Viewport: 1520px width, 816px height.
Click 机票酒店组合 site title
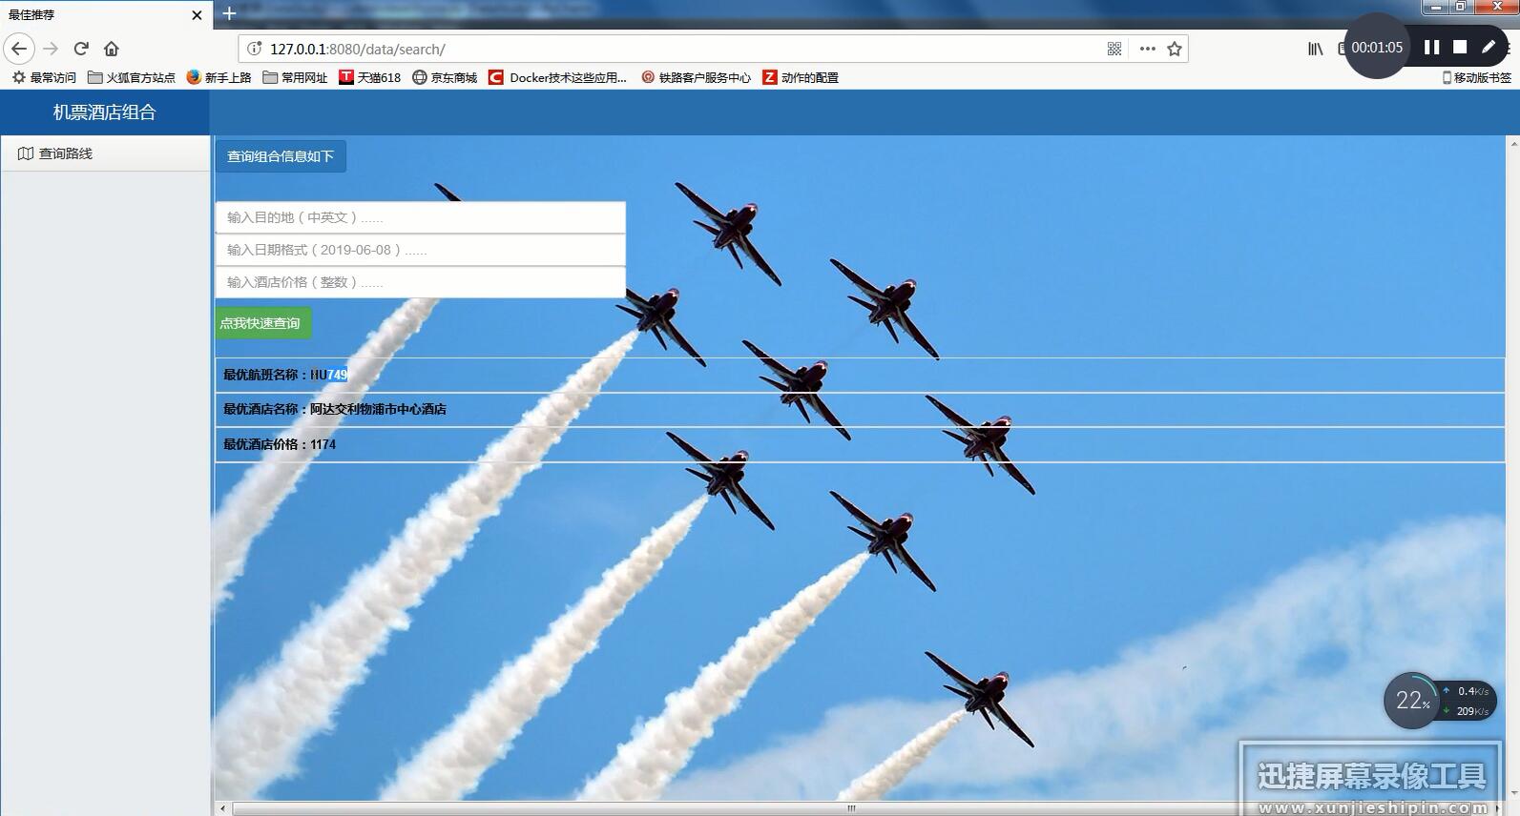[x=104, y=112]
